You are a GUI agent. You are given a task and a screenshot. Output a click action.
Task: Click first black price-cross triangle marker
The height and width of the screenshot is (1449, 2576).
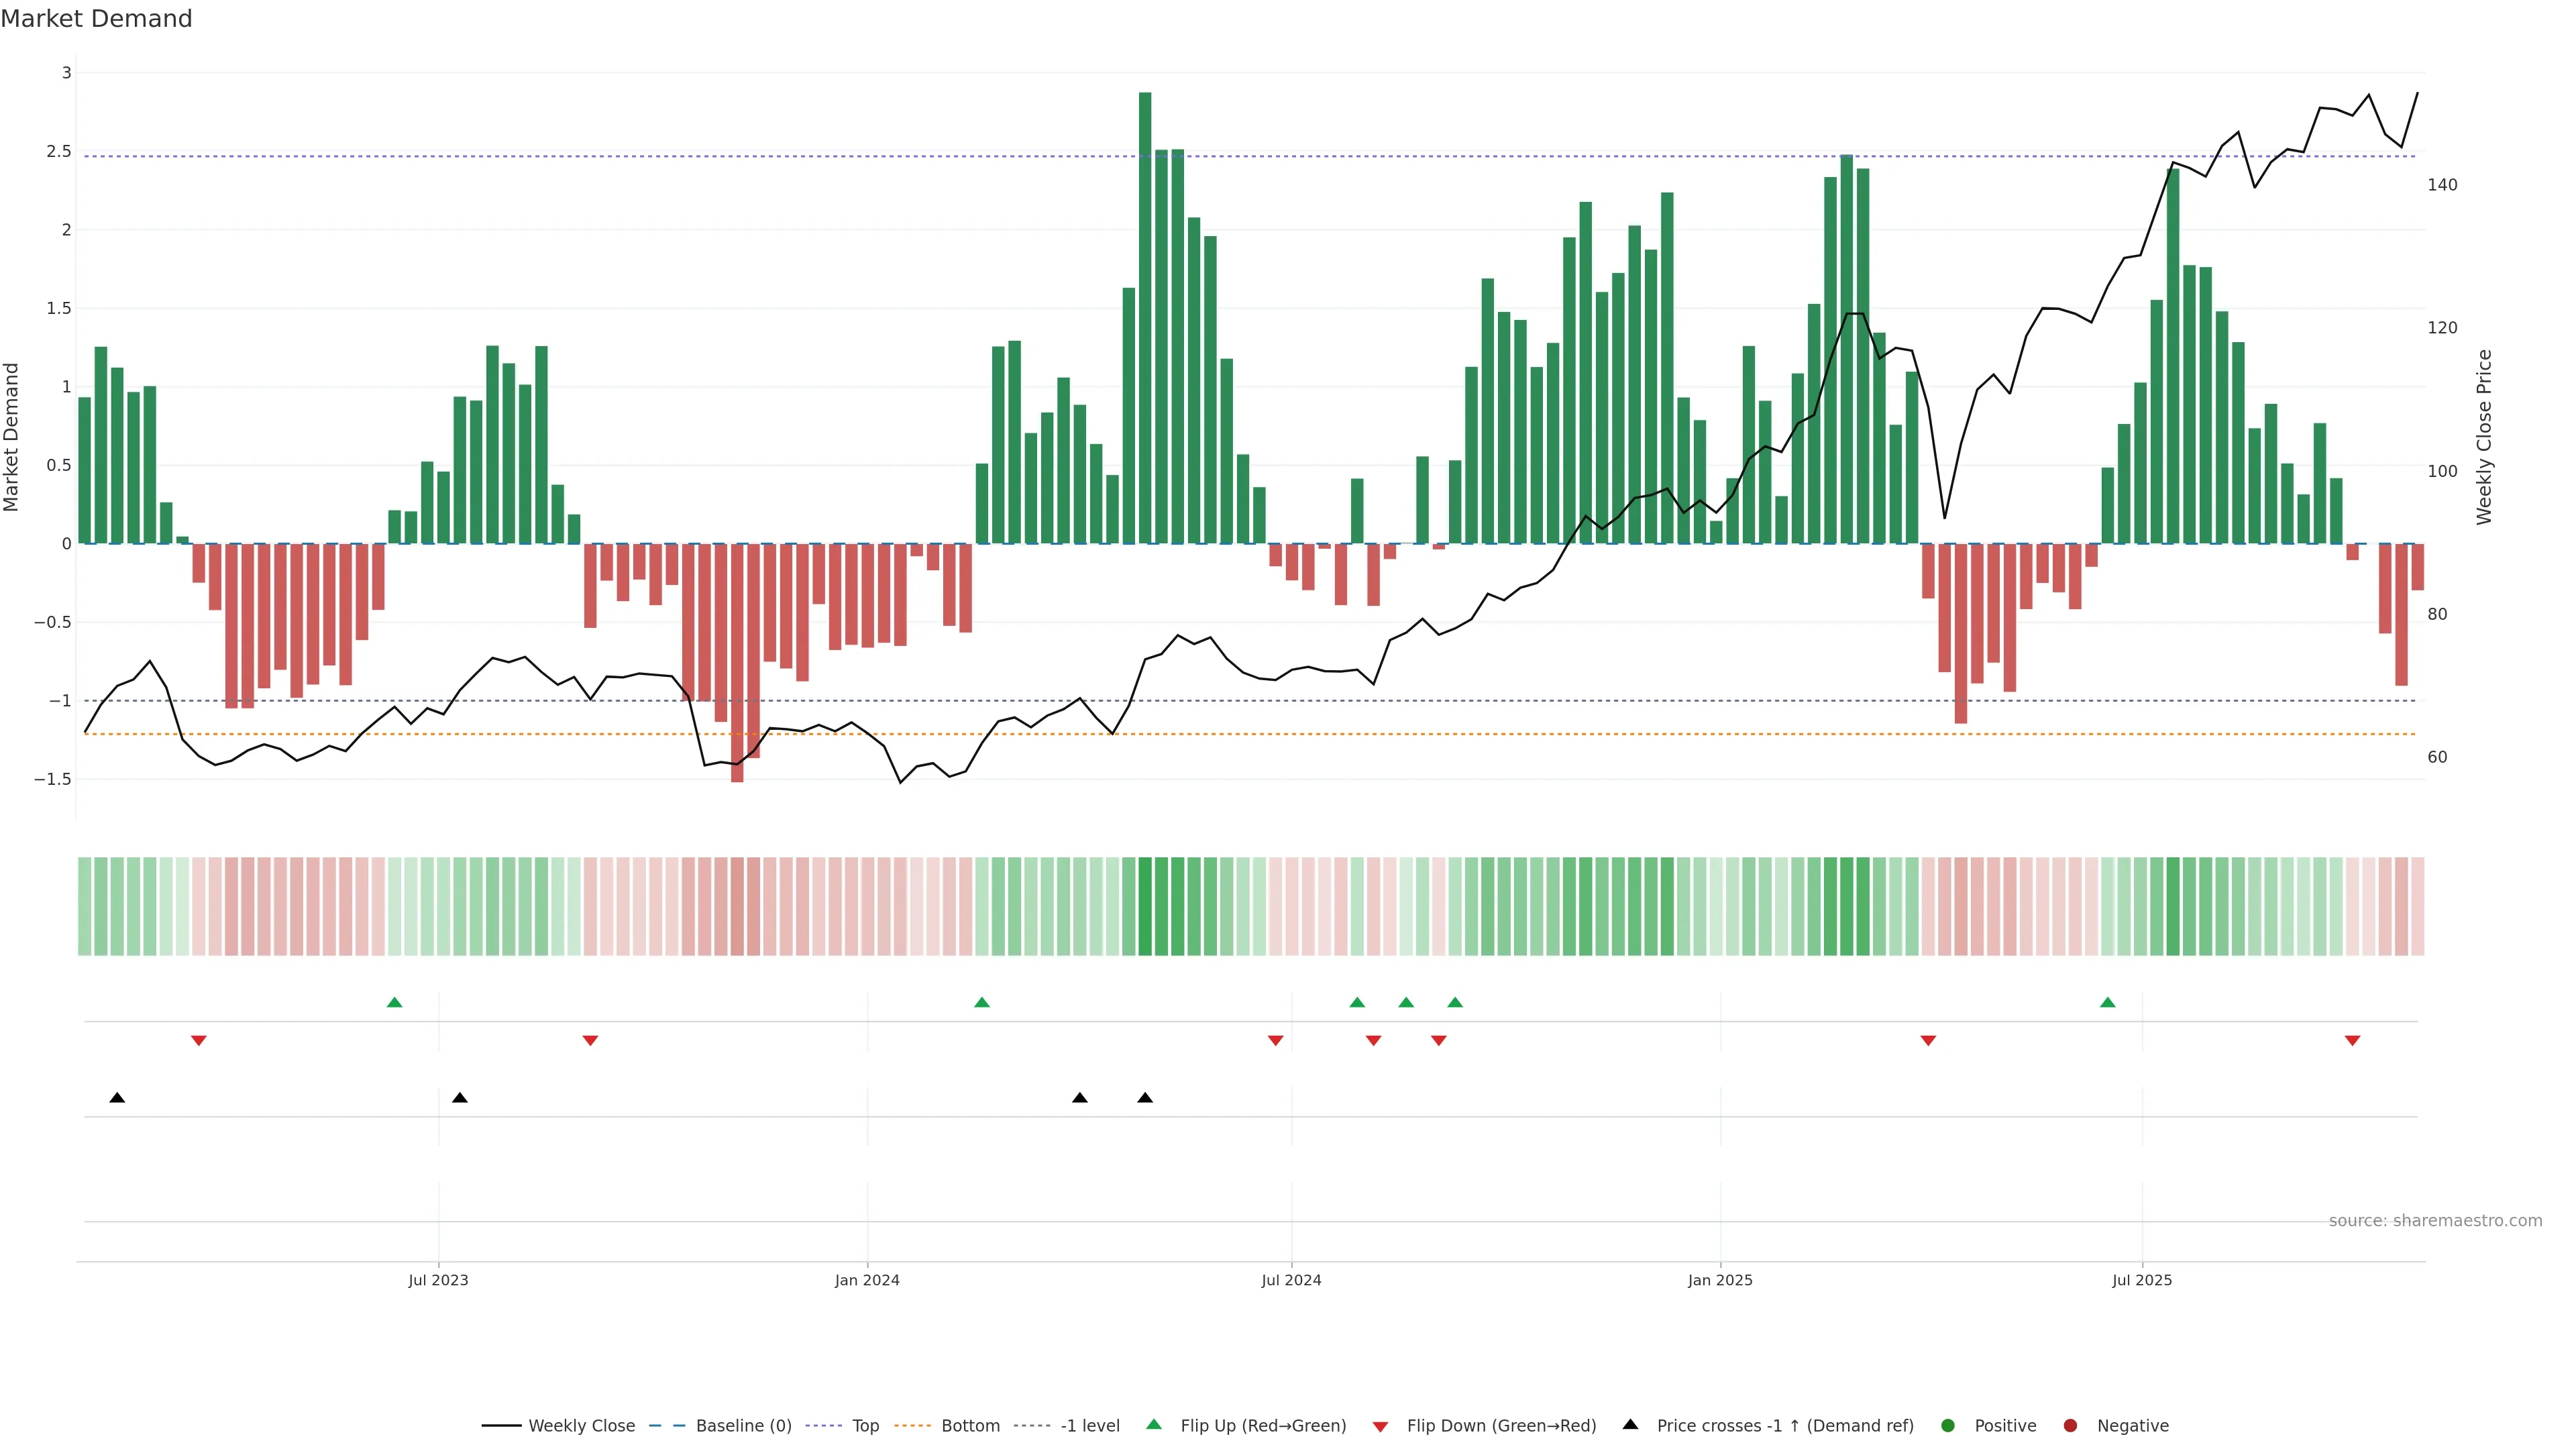pos(117,1098)
